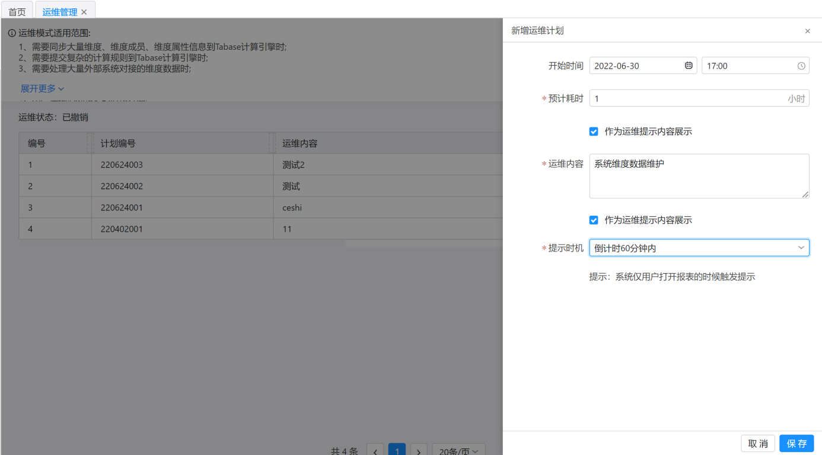Select the 运维管理 tab
The width and height of the screenshot is (822, 455).
pos(59,12)
